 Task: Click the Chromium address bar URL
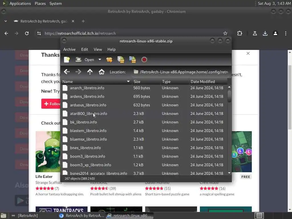tap(80, 33)
